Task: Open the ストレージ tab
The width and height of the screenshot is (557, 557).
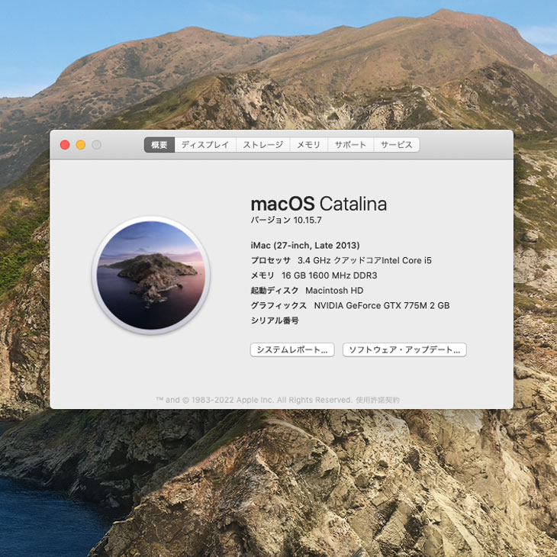Action: coord(263,144)
